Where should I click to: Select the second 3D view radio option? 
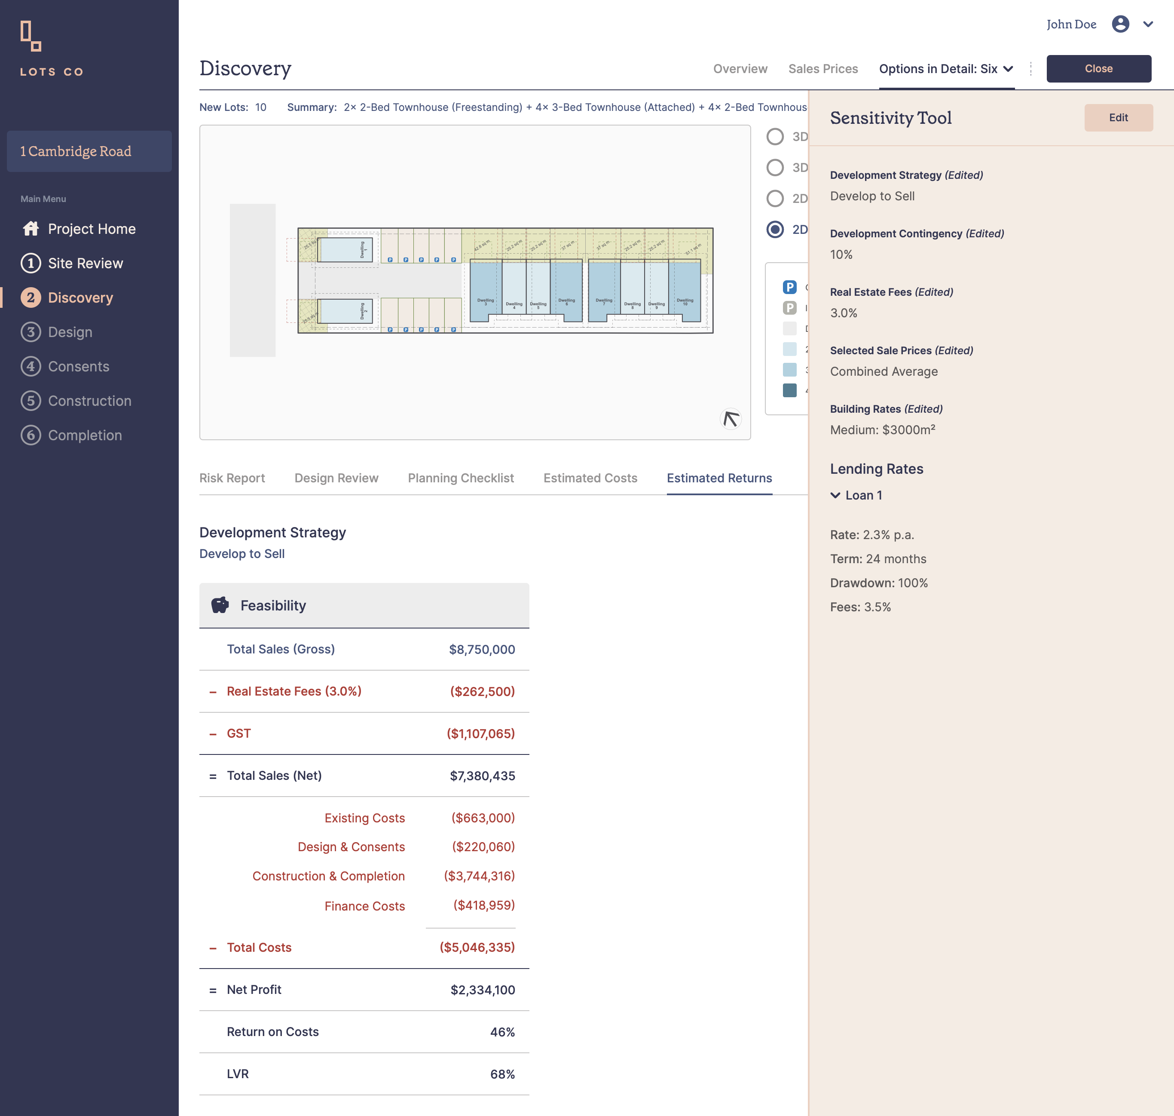click(775, 168)
